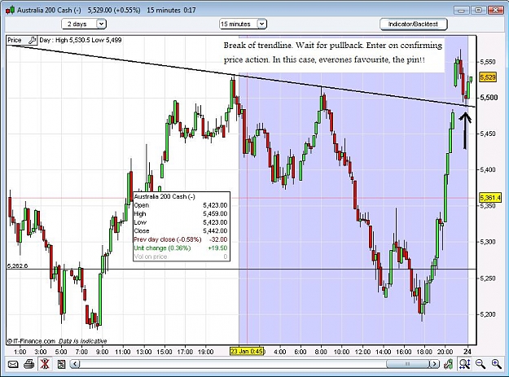The width and height of the screenshot is (509, 377).
Task: Send the chart by email envelope icon
Action: click(13, 364)
